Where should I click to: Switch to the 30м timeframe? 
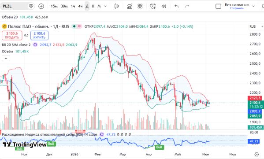[64, 6]
